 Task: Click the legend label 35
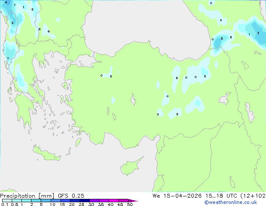[x=101, y=204]
